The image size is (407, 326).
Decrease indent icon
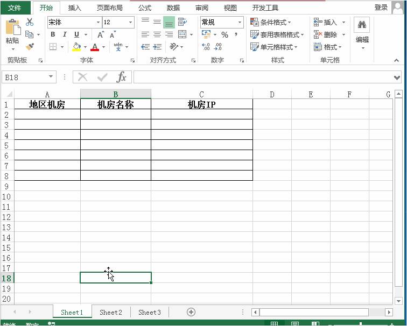(145, 47)
